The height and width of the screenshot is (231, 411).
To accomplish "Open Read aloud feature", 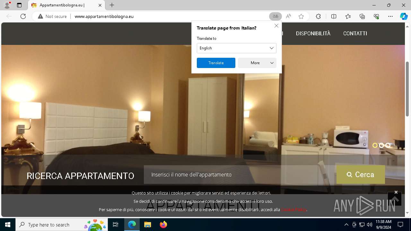I will (x=288, y=16).
